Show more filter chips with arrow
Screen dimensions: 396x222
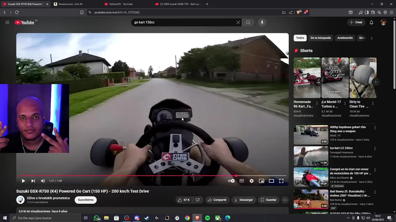pyautogui.click(x=372, y=38)
